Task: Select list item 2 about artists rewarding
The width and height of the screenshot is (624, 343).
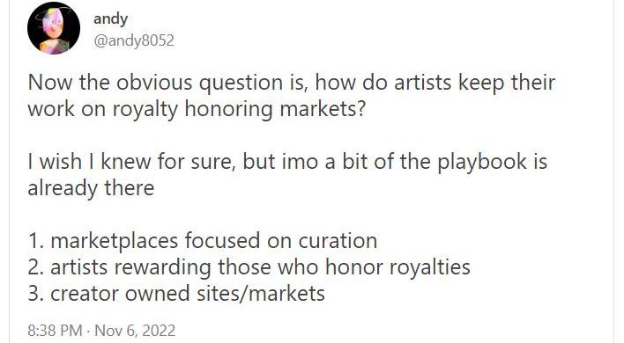Action: click(x=249, y=266)
